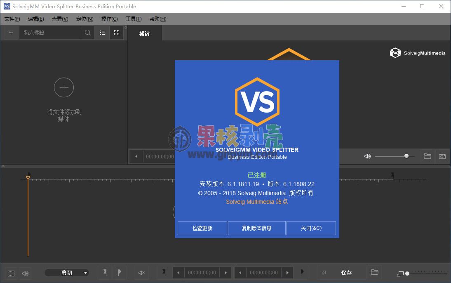Click the 检查更新 button
Screen dimensions: 451x283
coord(202,228)
